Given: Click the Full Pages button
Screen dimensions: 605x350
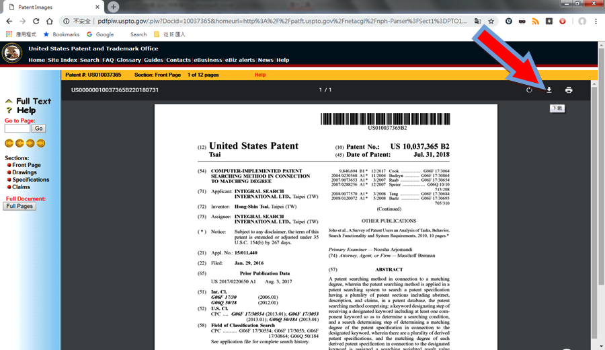Looking at the screenshot, I should click(19, 206).
